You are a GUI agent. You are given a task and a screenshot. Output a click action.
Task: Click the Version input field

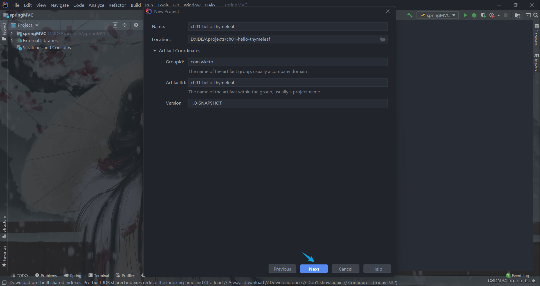[x=288, y=103]
